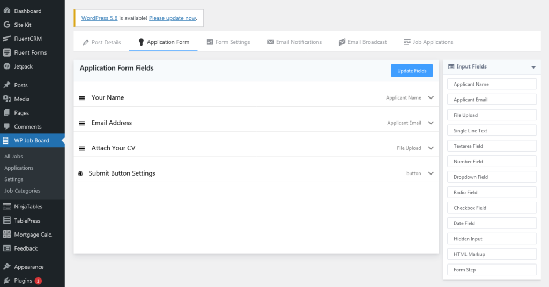This screenshot has height=287, width=549.
Task: Open the Job Applications tab
Action: click(428, 42)
